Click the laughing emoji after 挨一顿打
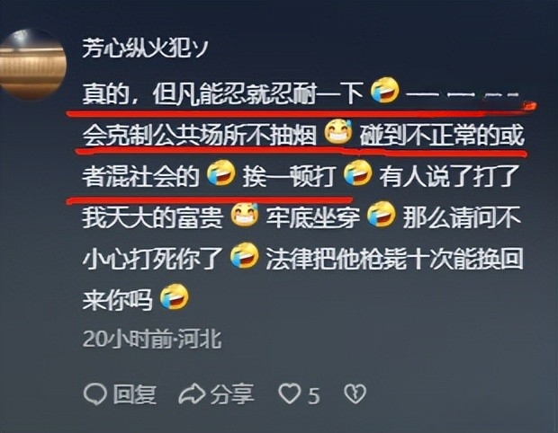 357,173
